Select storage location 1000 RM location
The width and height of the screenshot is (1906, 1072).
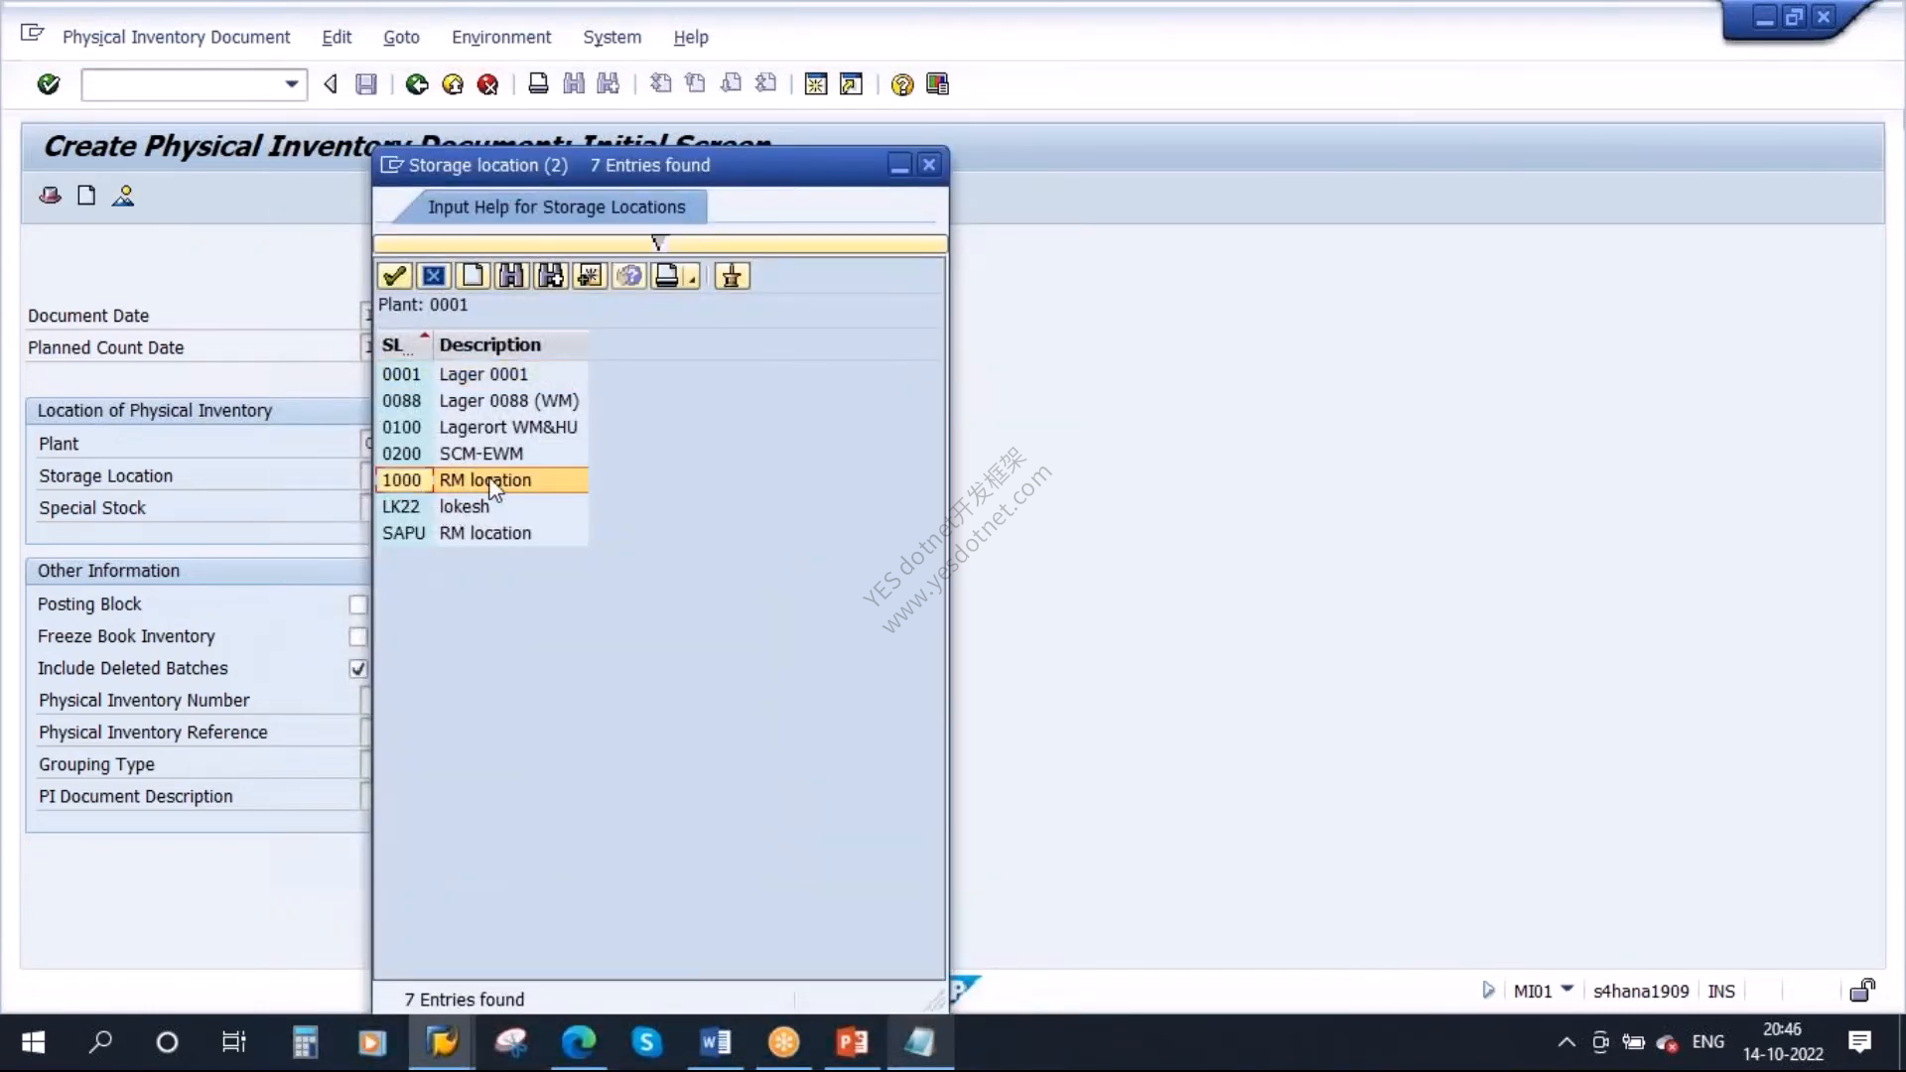[482, 480]
